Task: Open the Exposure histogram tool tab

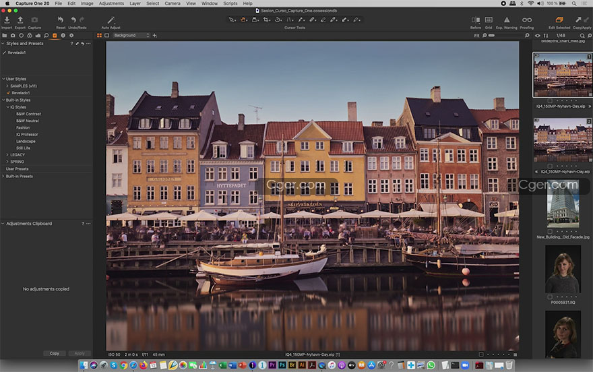Action: coord(38,35)
